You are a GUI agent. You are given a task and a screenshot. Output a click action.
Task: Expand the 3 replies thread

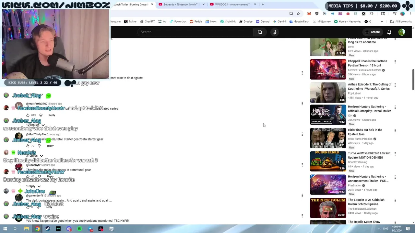pyautogui.click(x=35, y=156)
